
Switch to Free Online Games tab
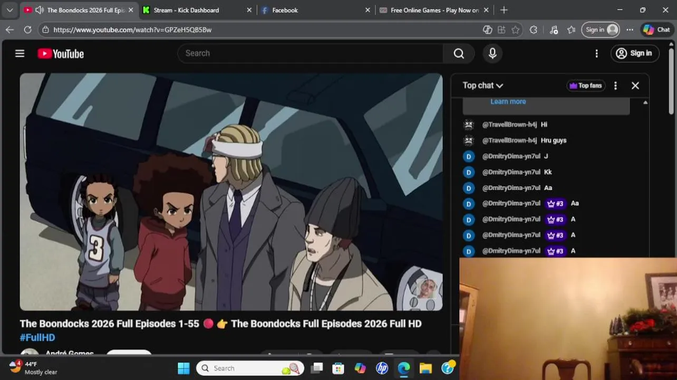tap(434, 10)
